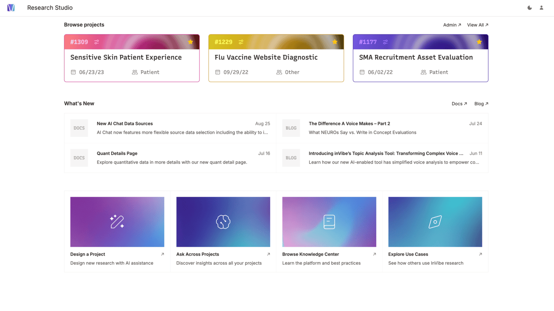
Task: Click the paper plane icon on Explore Use Cases
Action: (435, 222)
